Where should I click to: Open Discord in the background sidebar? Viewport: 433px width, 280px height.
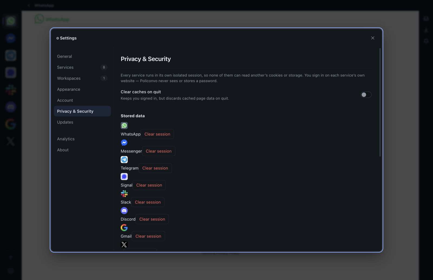click(11, 107)
